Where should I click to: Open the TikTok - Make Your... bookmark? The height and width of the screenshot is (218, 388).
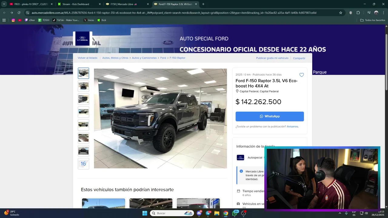pyautogui.click(x=66, y=20)
